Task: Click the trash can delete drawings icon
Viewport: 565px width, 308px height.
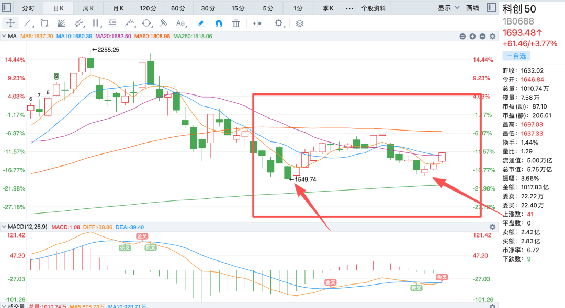Action: coord(235,23)
